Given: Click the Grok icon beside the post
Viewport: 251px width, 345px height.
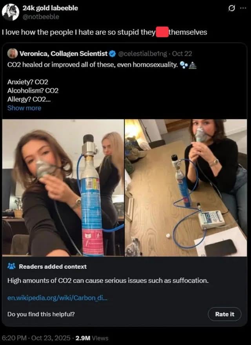Looking at the screenshot, I should pos(232,9).
